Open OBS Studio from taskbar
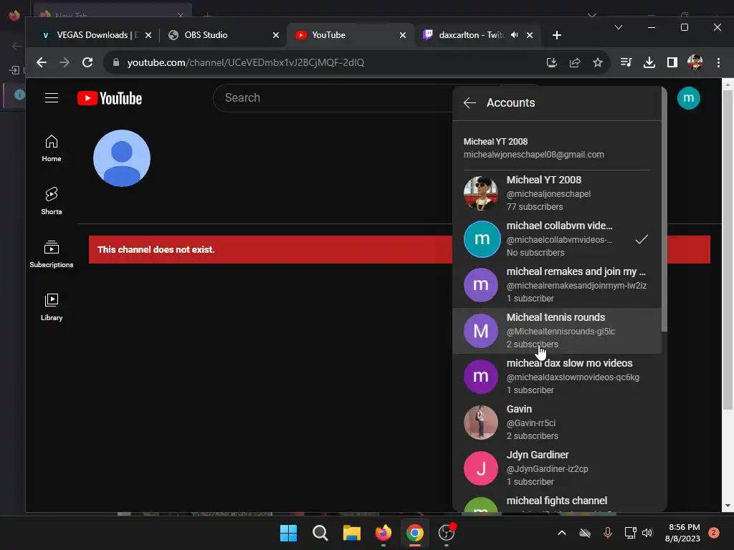 (447, 533)
